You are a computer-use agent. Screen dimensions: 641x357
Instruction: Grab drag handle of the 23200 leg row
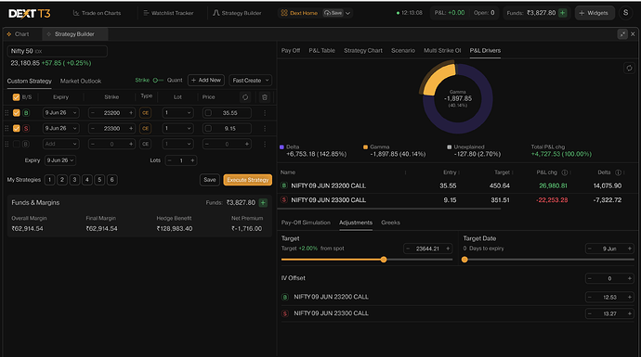7,113
